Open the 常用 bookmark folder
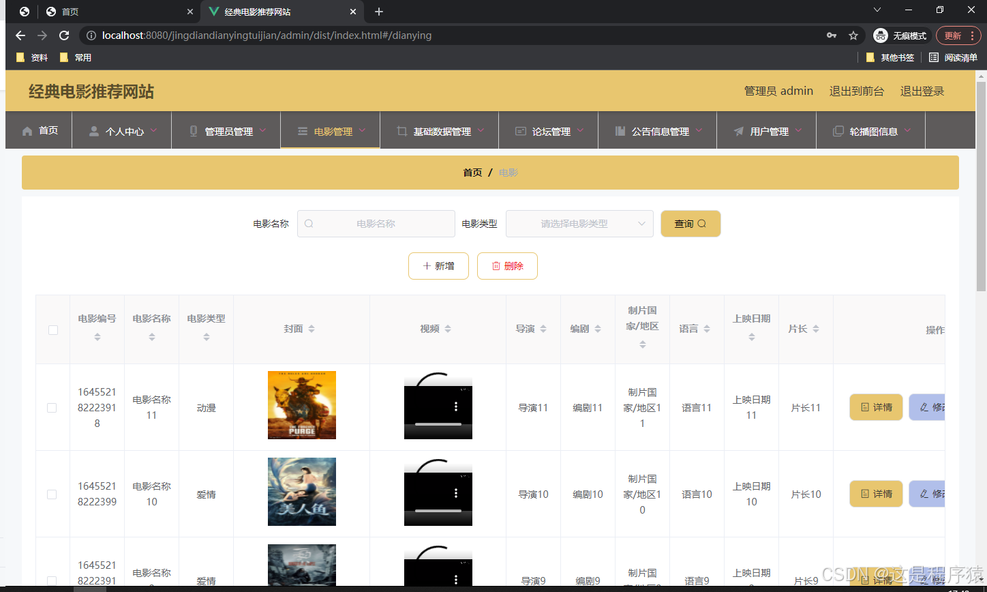 pos(75,58)
